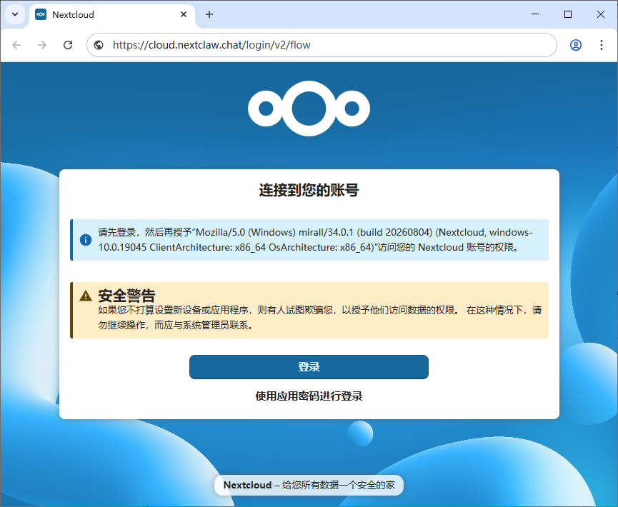618x507 pixels.
Task: Close the Nextcloud tab
Action: [x=184, y=14]
